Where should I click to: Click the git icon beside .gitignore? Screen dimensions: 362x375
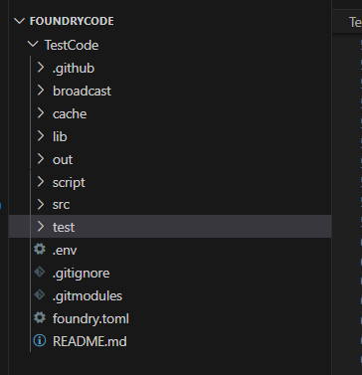40,273
